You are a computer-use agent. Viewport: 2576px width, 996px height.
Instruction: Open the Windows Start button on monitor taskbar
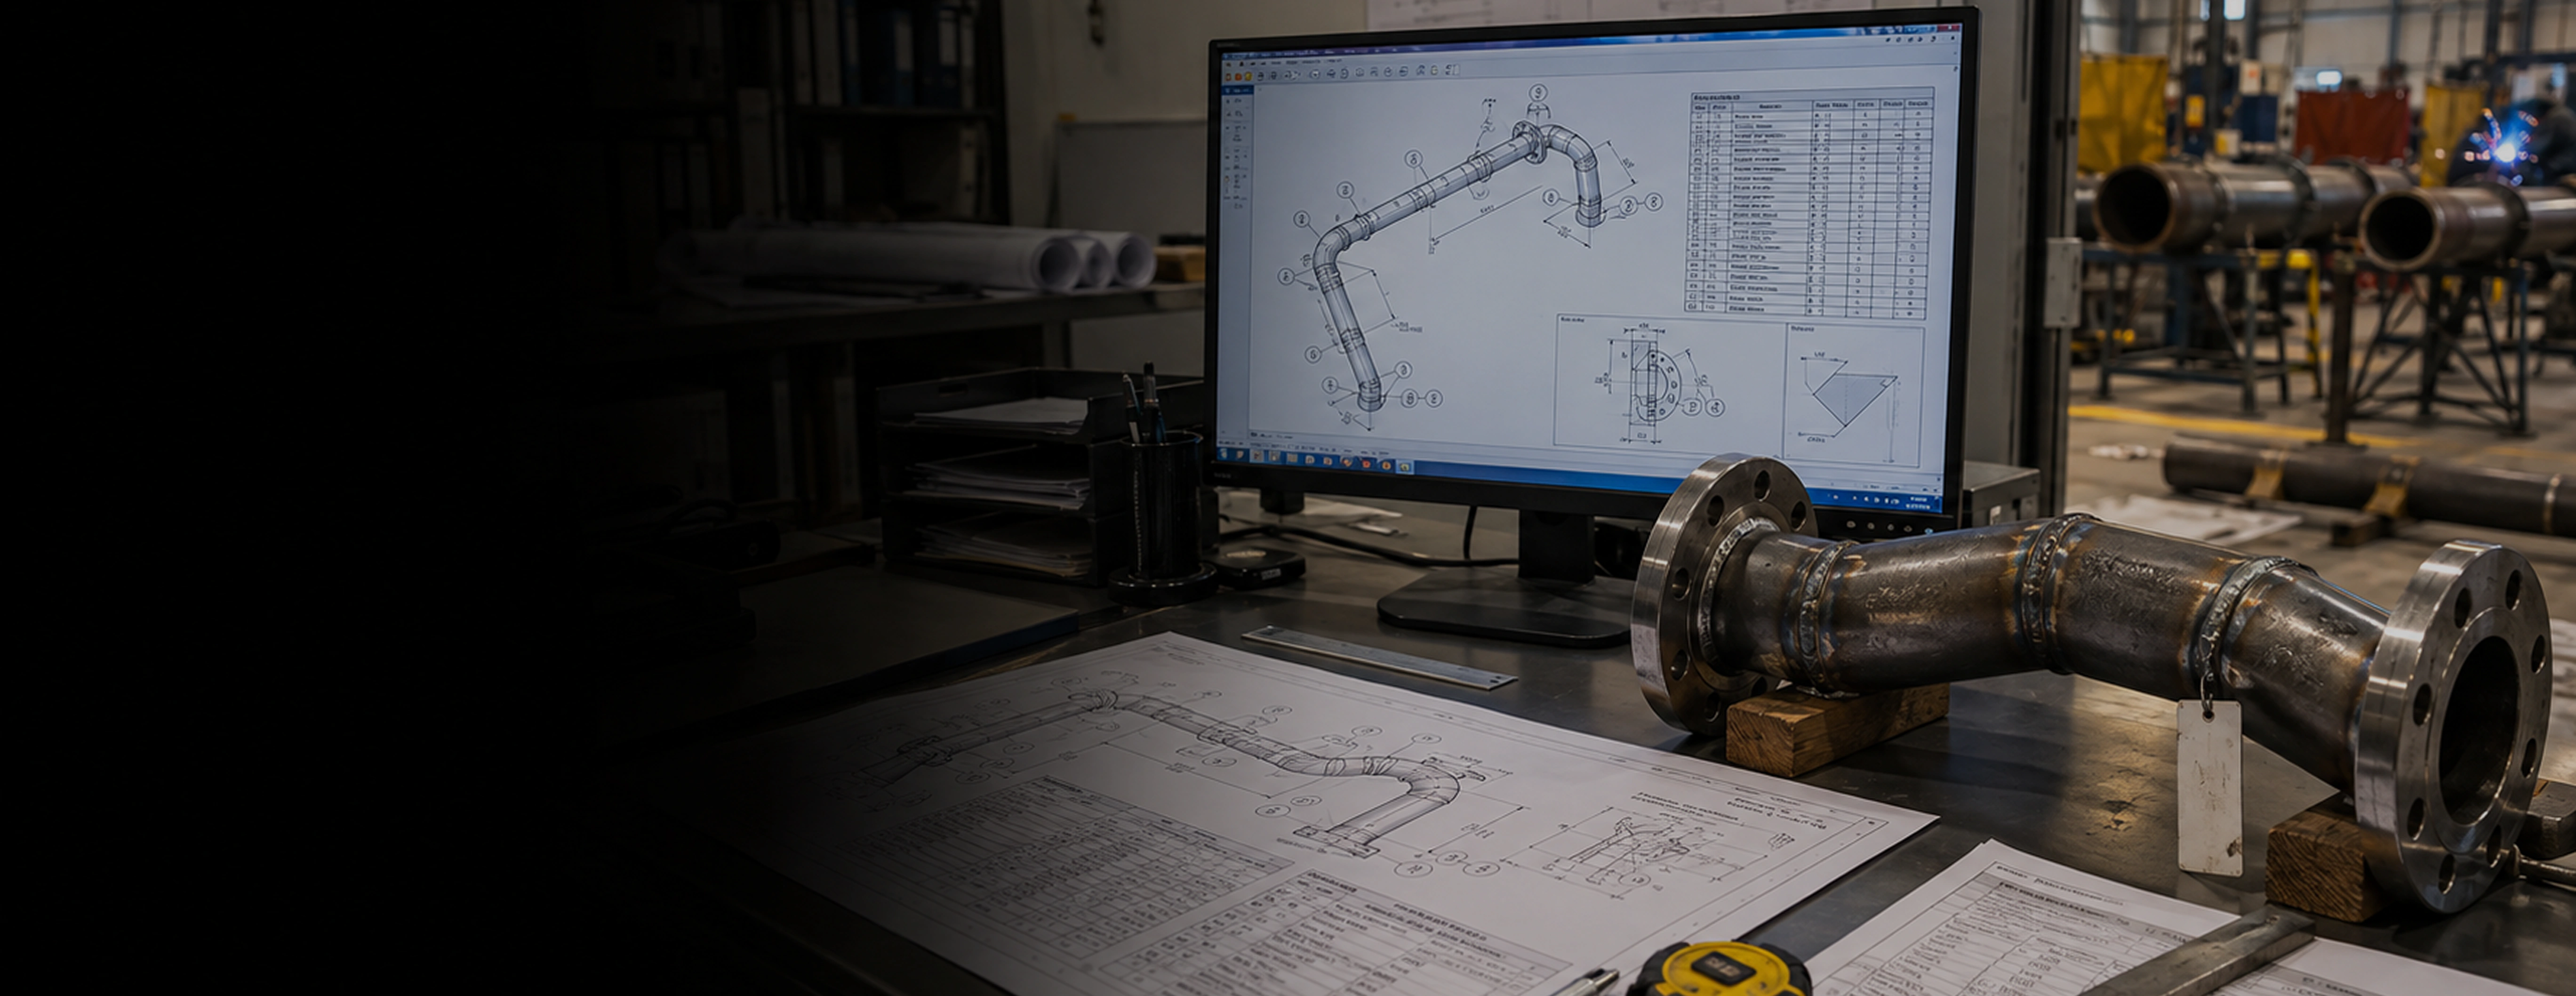click(1225, 455)
